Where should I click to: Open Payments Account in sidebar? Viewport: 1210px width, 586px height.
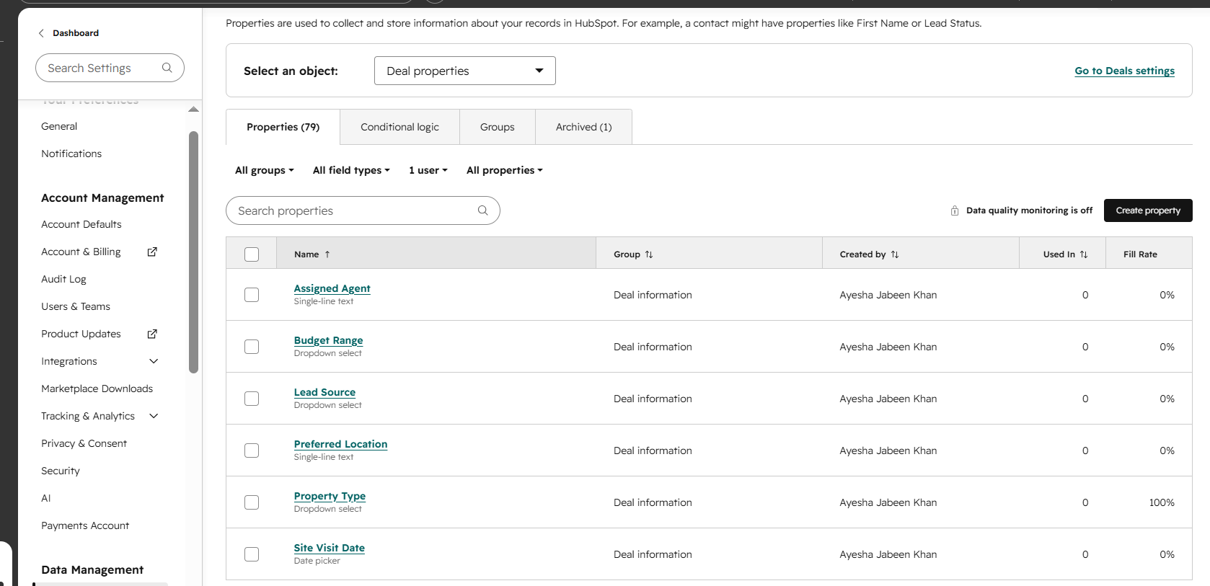point(85,525)
